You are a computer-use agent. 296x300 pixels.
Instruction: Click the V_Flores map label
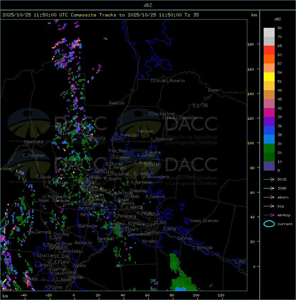click(54, 287)
